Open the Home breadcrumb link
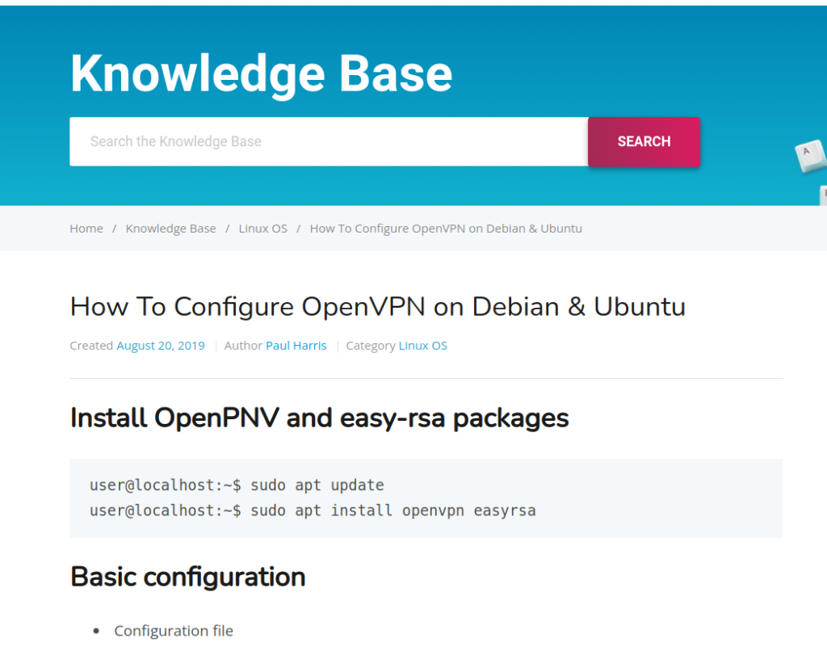Image resolution: width=827 pixels, height=651 pixels. click(86, 229)
